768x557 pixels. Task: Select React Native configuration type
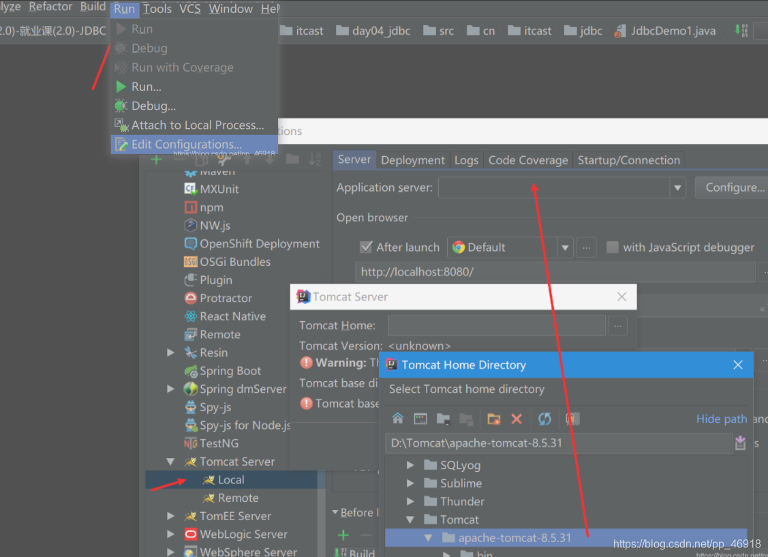coord(225,316)
